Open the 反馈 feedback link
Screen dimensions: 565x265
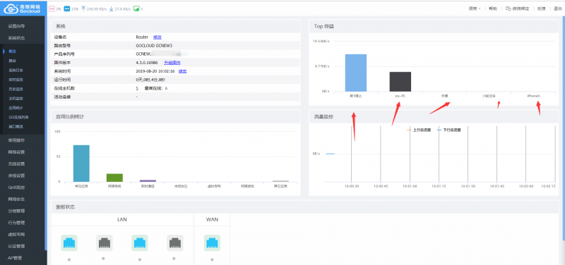tap(541, 8)
